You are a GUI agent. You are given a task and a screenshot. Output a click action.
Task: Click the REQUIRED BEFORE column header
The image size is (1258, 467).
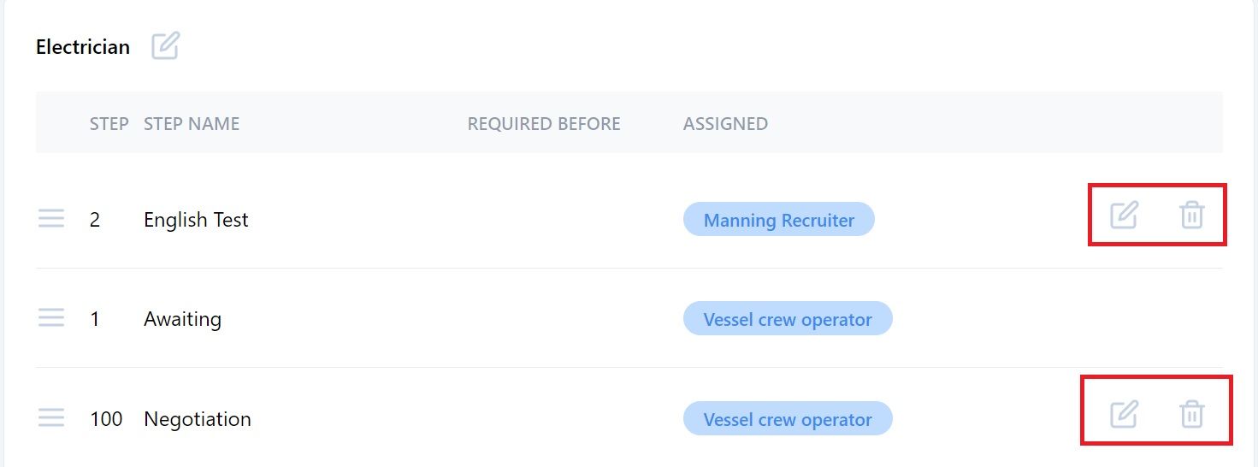tap(544, 124)
